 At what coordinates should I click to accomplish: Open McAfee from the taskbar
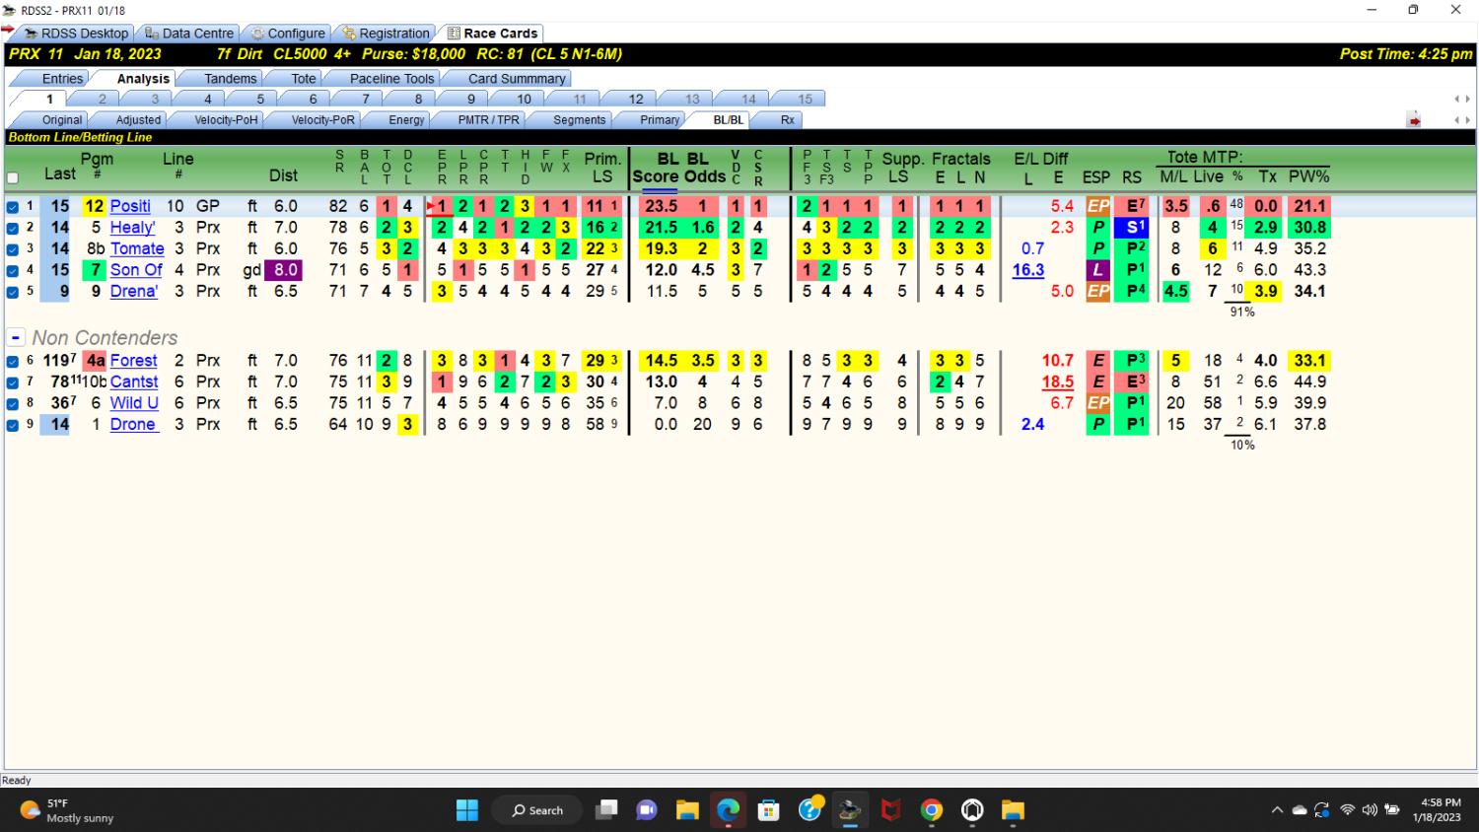890,810
